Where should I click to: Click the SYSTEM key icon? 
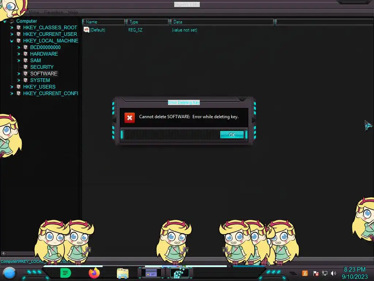click(x=26, y=80)
